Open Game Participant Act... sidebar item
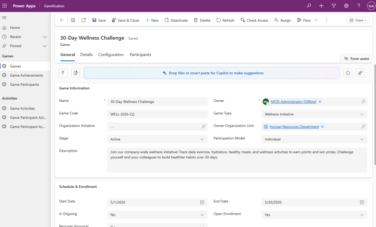The width and height of the screenshot is (376, 227). click(x=25, y=118)
